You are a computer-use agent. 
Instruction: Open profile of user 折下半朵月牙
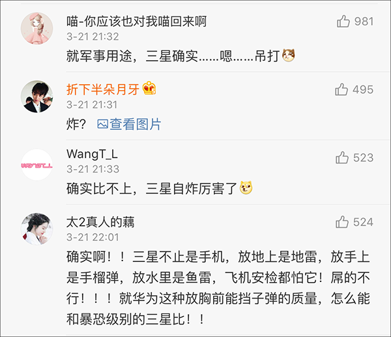pyautogui.click(x=103, y=89)
